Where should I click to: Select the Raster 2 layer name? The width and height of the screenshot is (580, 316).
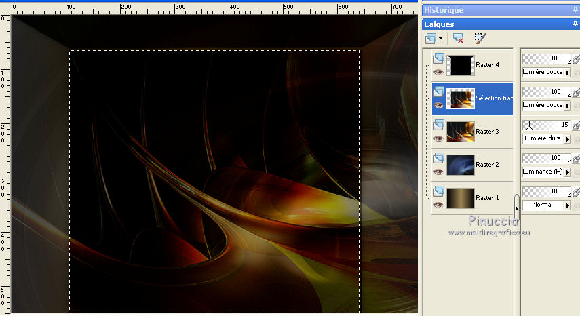[487, 165]
